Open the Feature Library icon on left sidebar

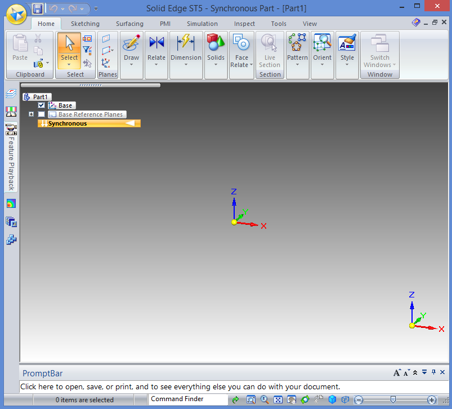click(11, 222)
